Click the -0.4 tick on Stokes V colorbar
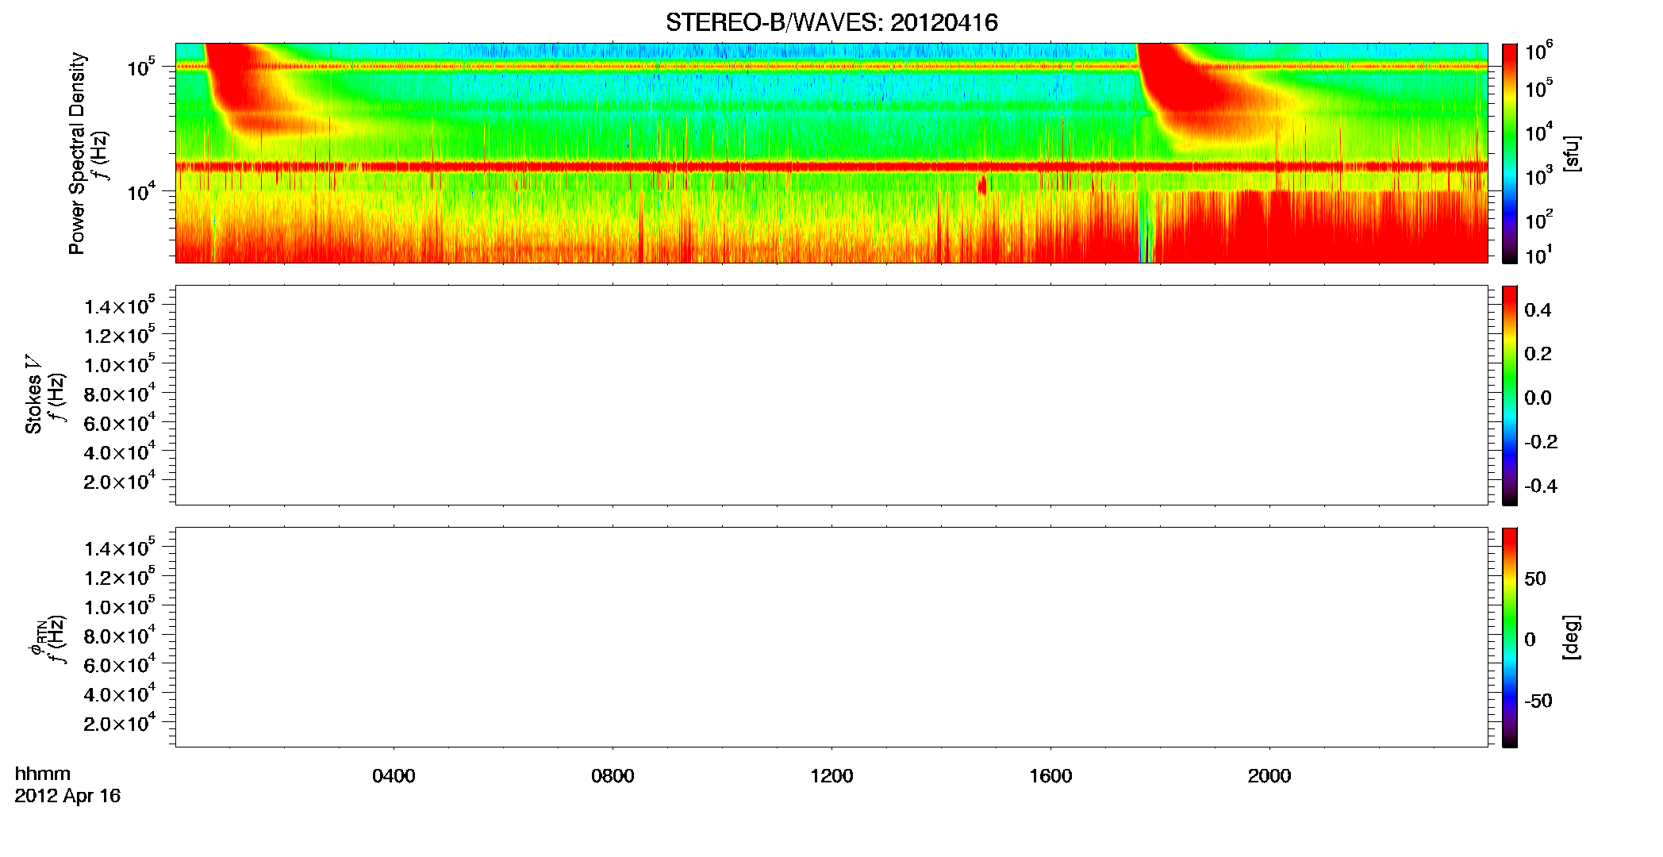 [1541, 486]
